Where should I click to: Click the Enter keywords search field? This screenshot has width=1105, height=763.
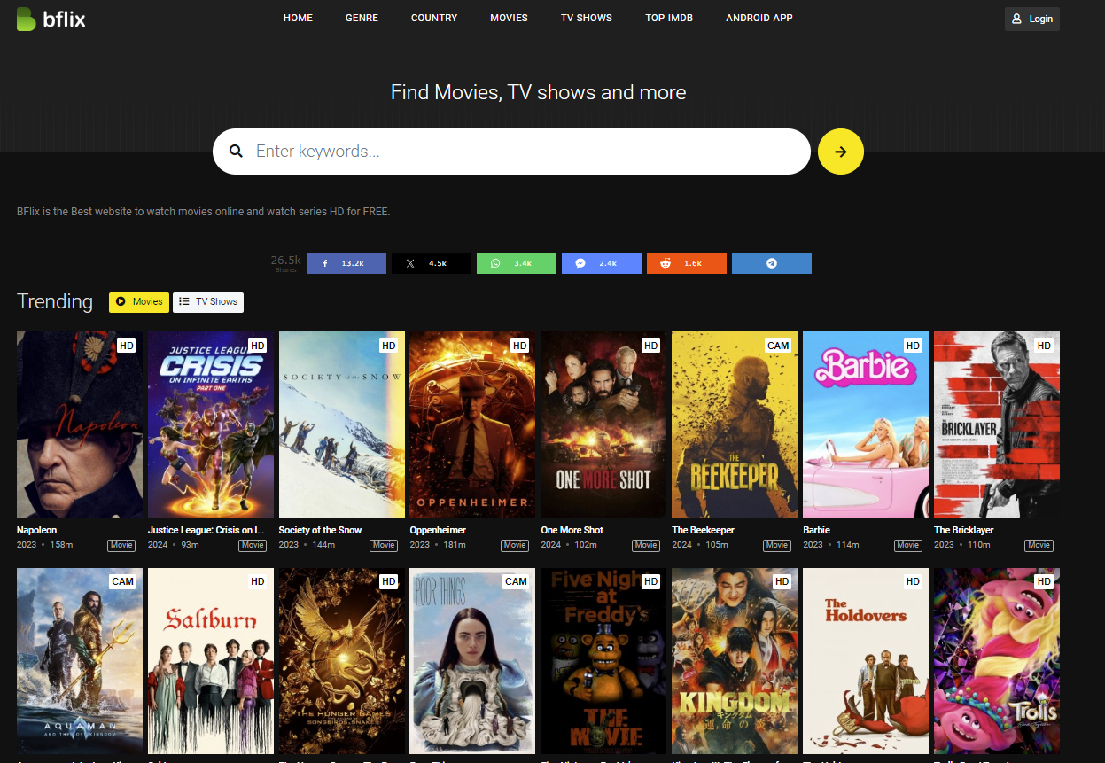(511, 152)
